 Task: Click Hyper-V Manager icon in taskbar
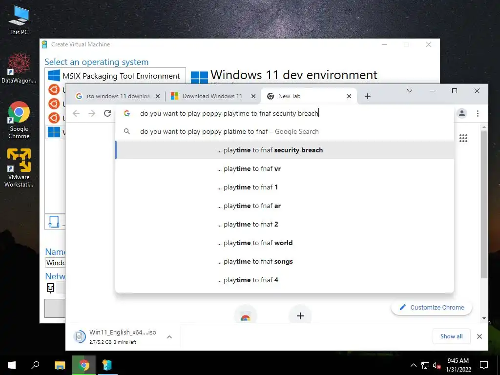point(107,365)
